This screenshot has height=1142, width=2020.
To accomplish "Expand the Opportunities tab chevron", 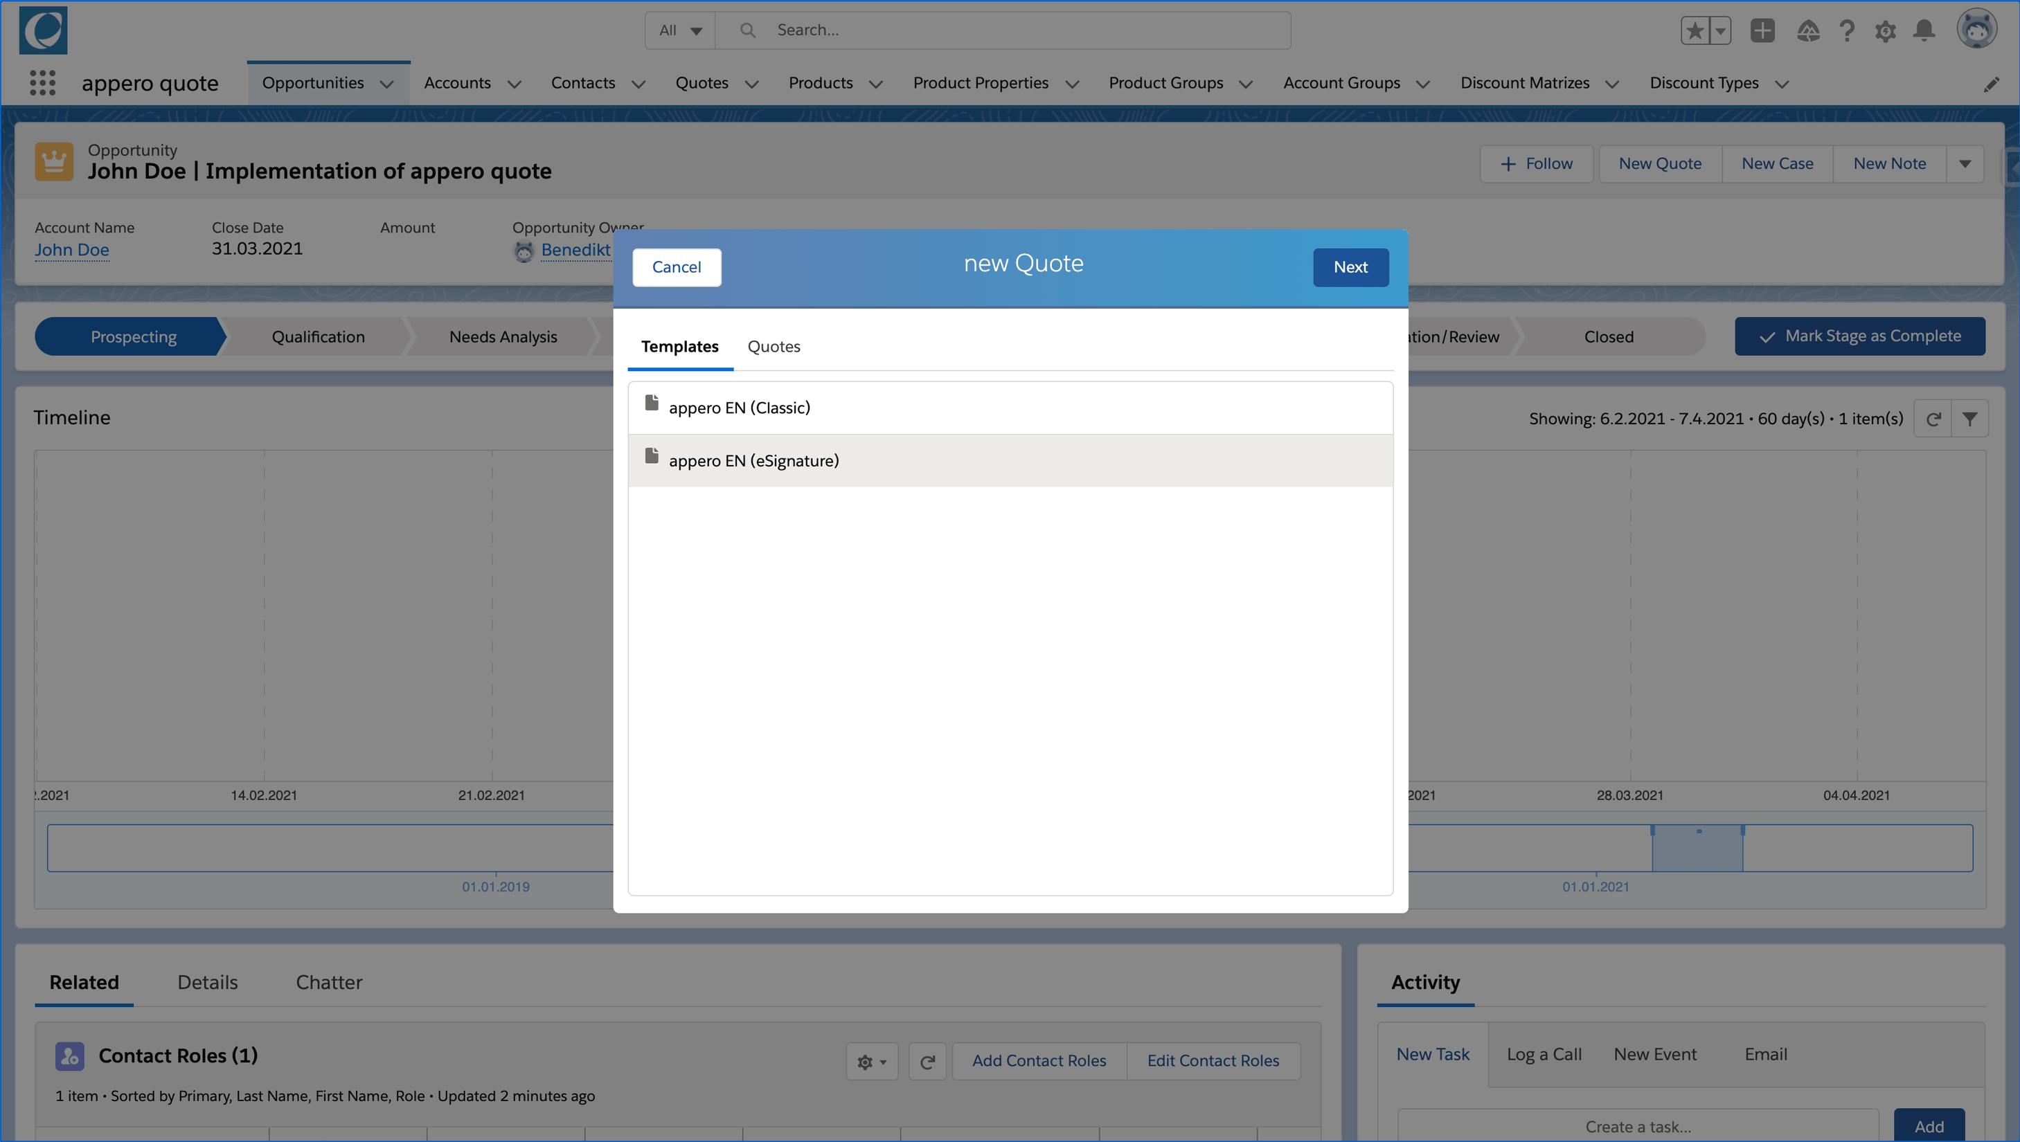I will pos(387,84).
